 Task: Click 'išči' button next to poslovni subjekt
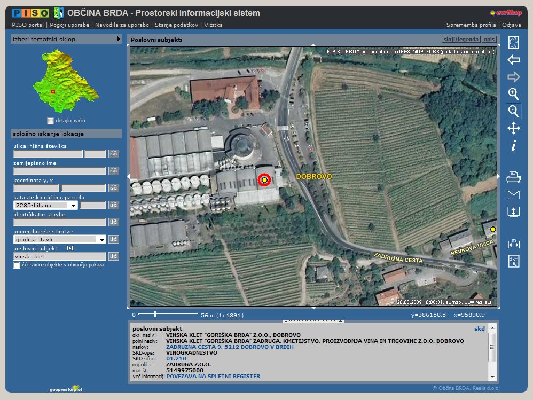(113, 256)
